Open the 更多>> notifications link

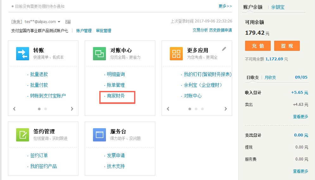coord(225,6)
